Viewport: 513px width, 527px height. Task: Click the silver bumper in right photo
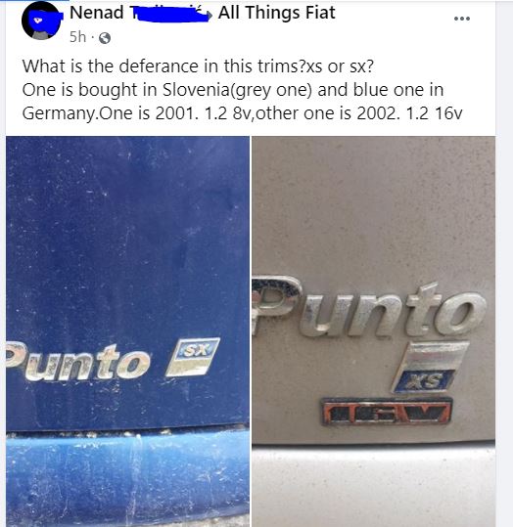(373, 486)
